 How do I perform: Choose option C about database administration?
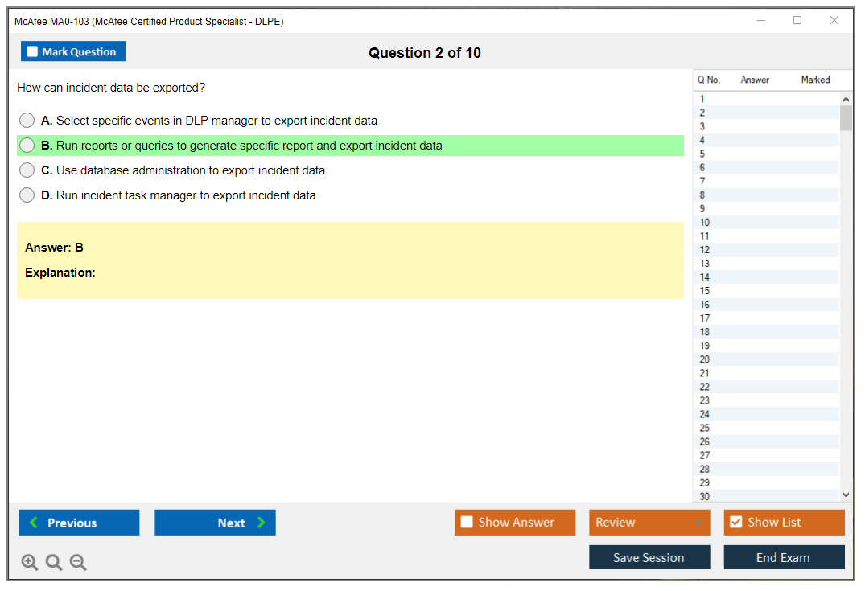coord(27,170)
